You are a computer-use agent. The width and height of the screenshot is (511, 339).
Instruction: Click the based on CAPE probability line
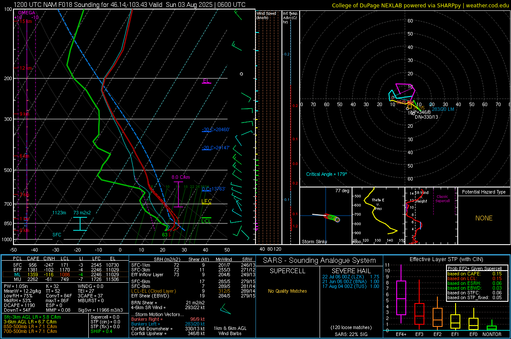pos(475,274)
